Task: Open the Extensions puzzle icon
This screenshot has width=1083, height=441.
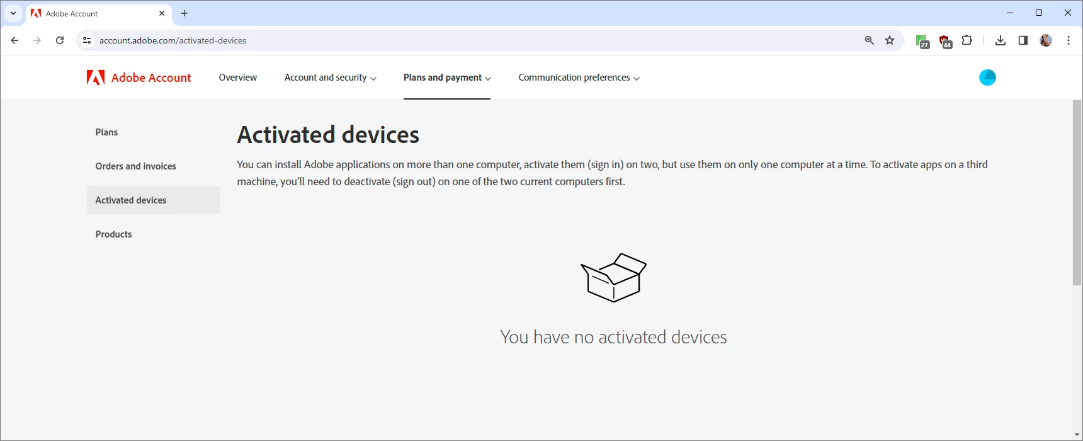Action: click(967, 40)
